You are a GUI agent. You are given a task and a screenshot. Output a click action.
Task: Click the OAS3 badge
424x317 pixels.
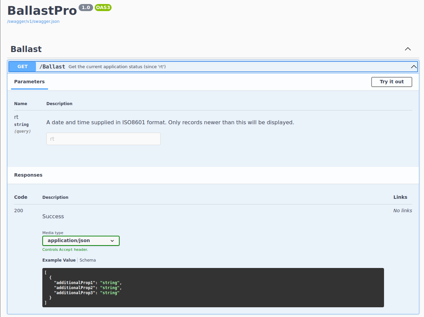click(103, 7)
